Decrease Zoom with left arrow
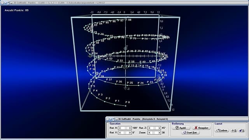 tap(149, 133)
